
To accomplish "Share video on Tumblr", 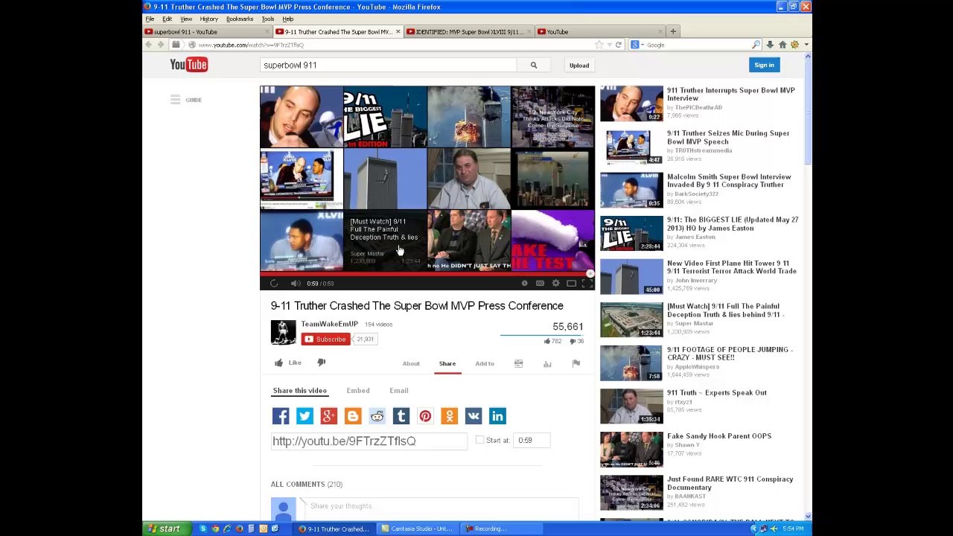I will 401,416.
